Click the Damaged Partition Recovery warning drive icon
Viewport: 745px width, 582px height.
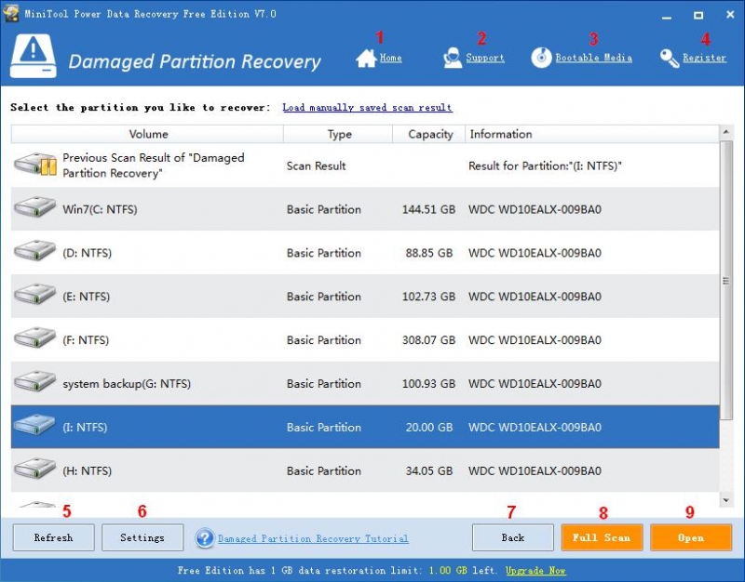click(x=34, y=56)
